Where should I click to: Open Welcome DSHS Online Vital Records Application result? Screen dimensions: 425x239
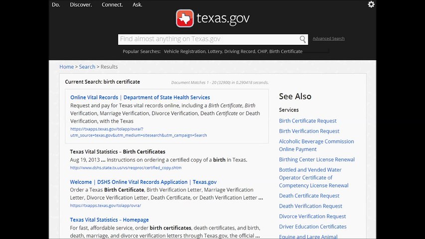coord(143,182)
